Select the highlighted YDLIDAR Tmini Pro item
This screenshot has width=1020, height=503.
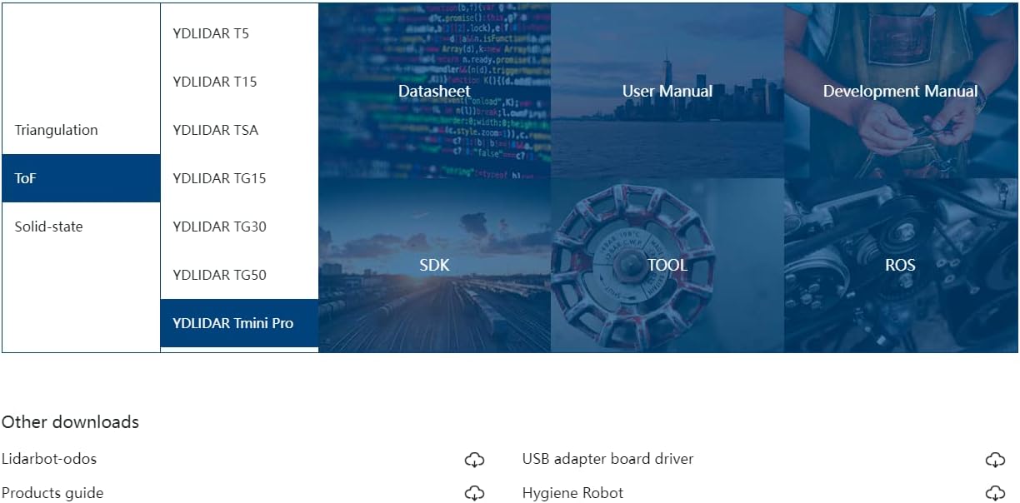pos(233,323)
